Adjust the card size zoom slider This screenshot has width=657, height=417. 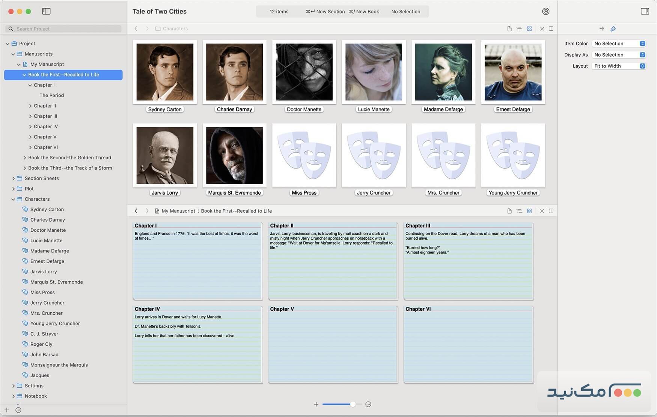click(x=353, y=404)
